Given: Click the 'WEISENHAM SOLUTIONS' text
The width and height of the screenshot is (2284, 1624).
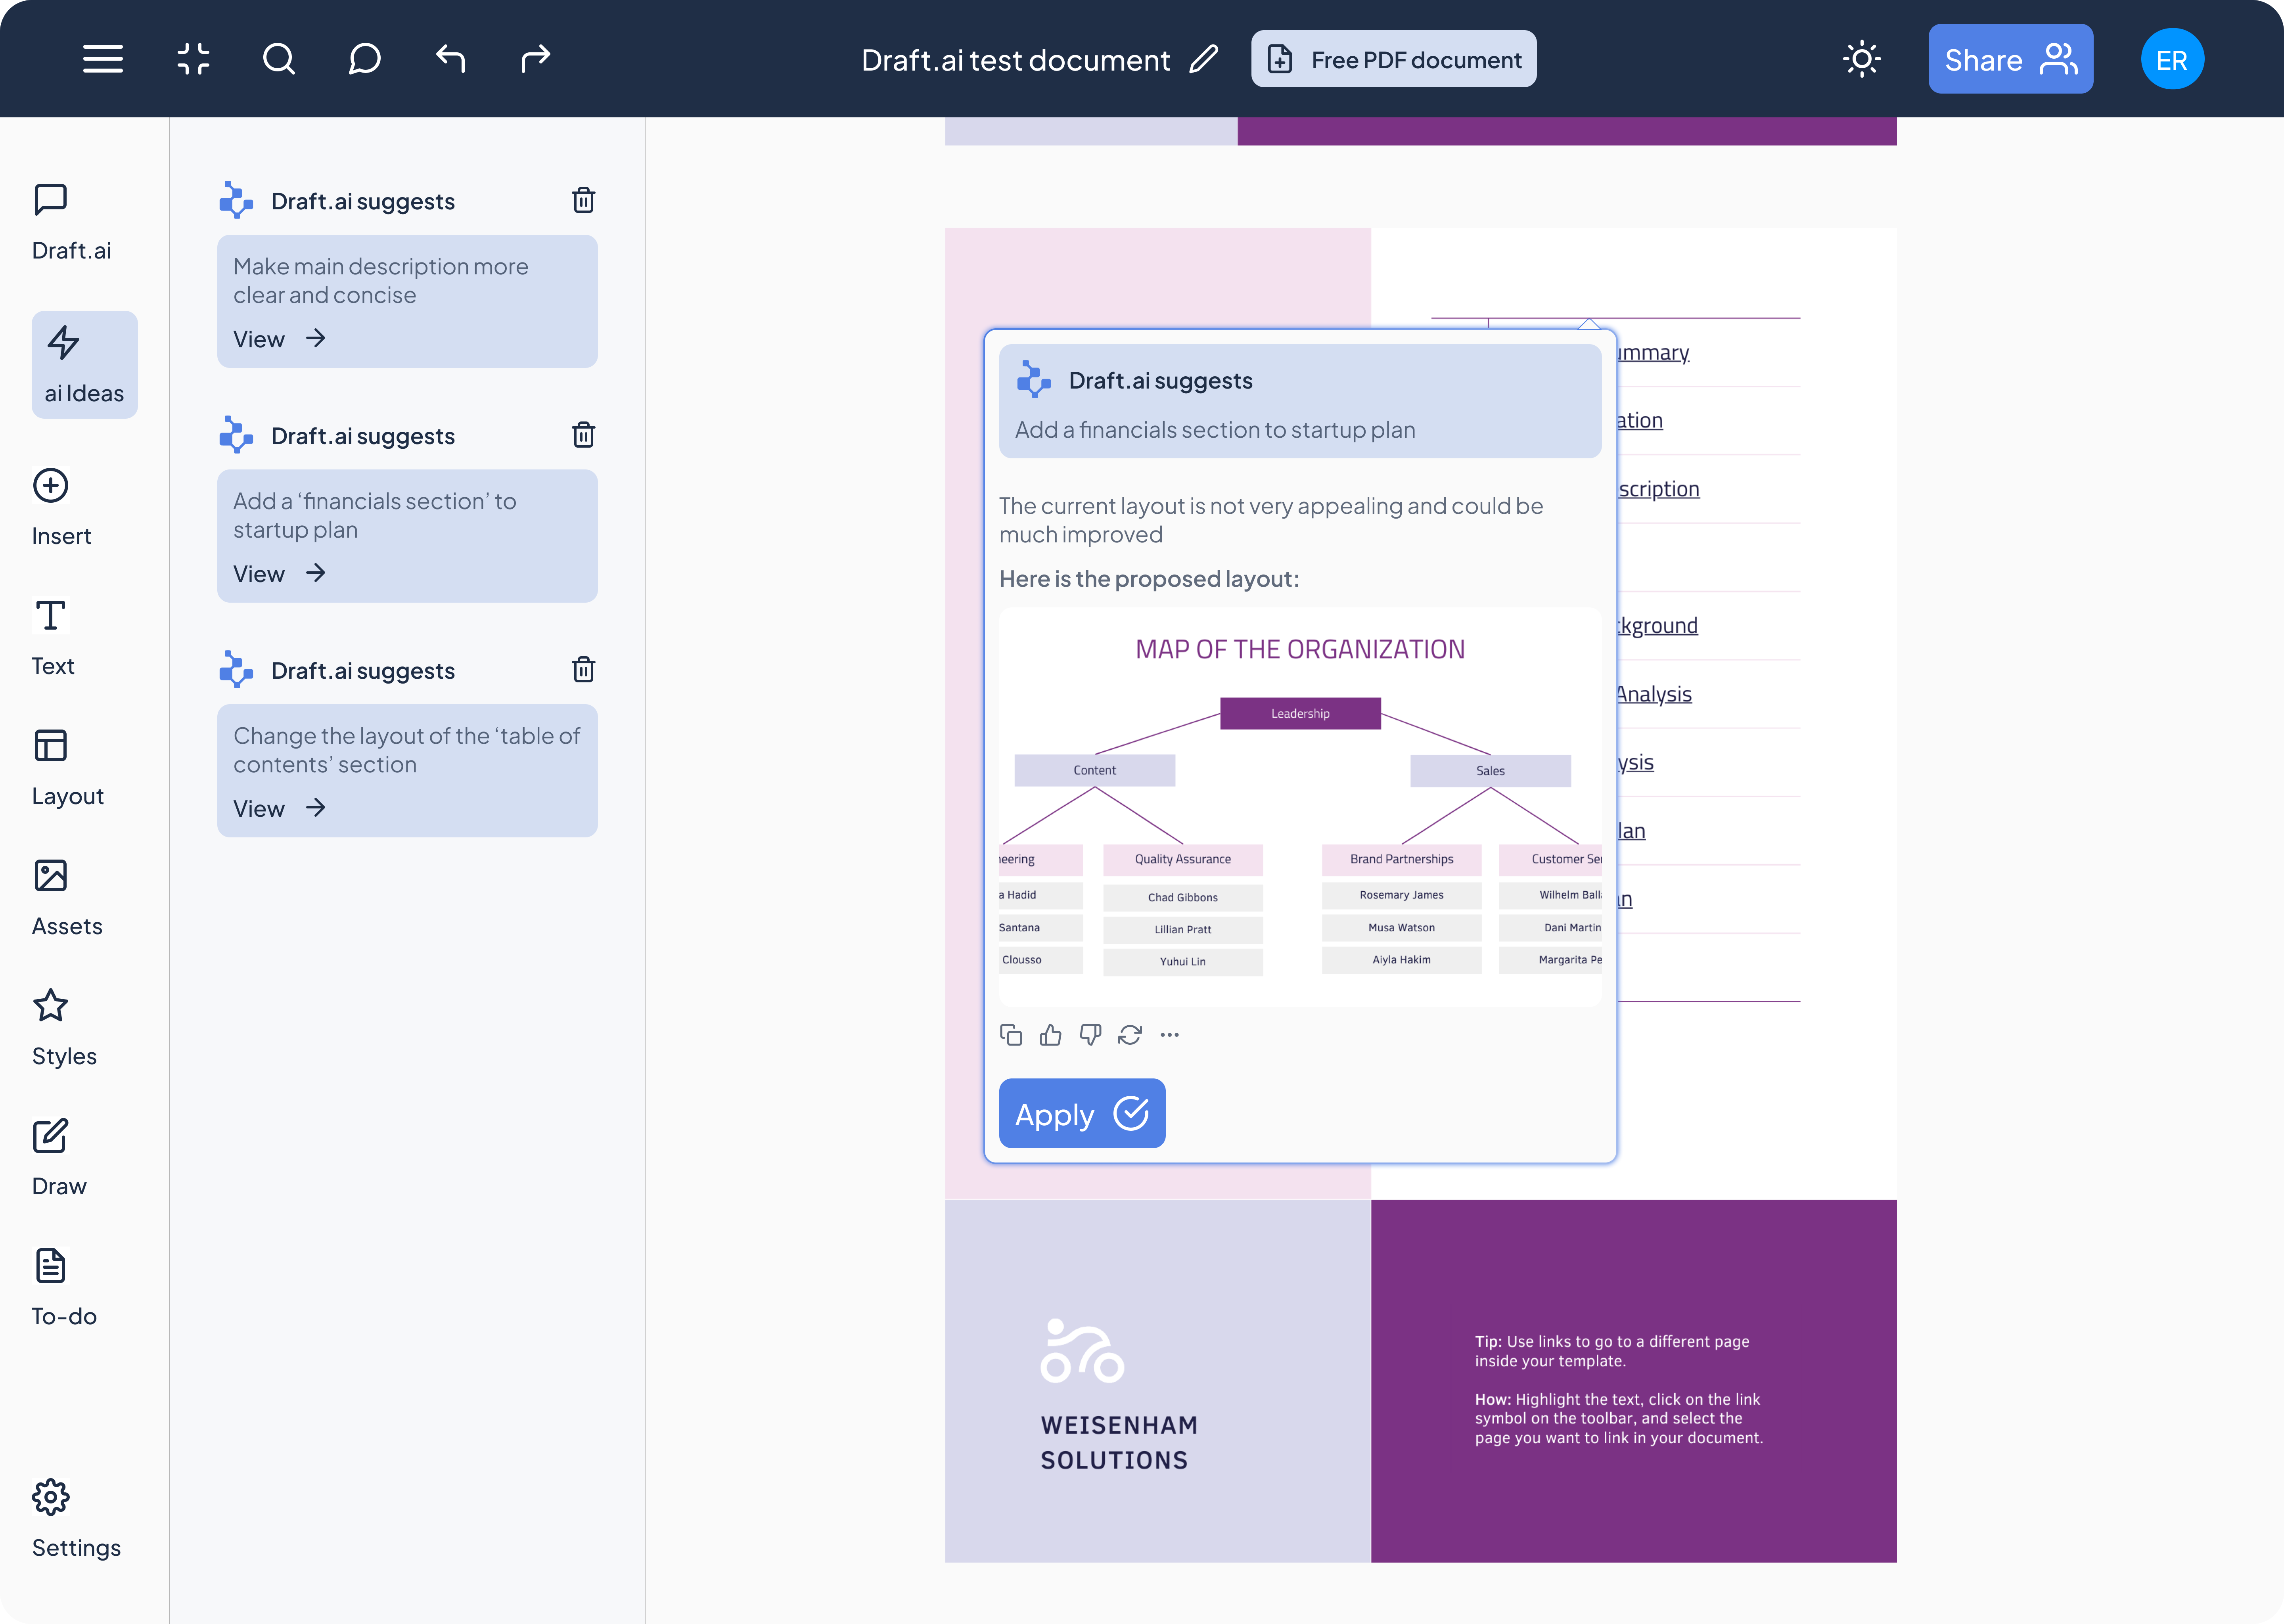Looking at the screenshot, I should tap(1119, 1442).
